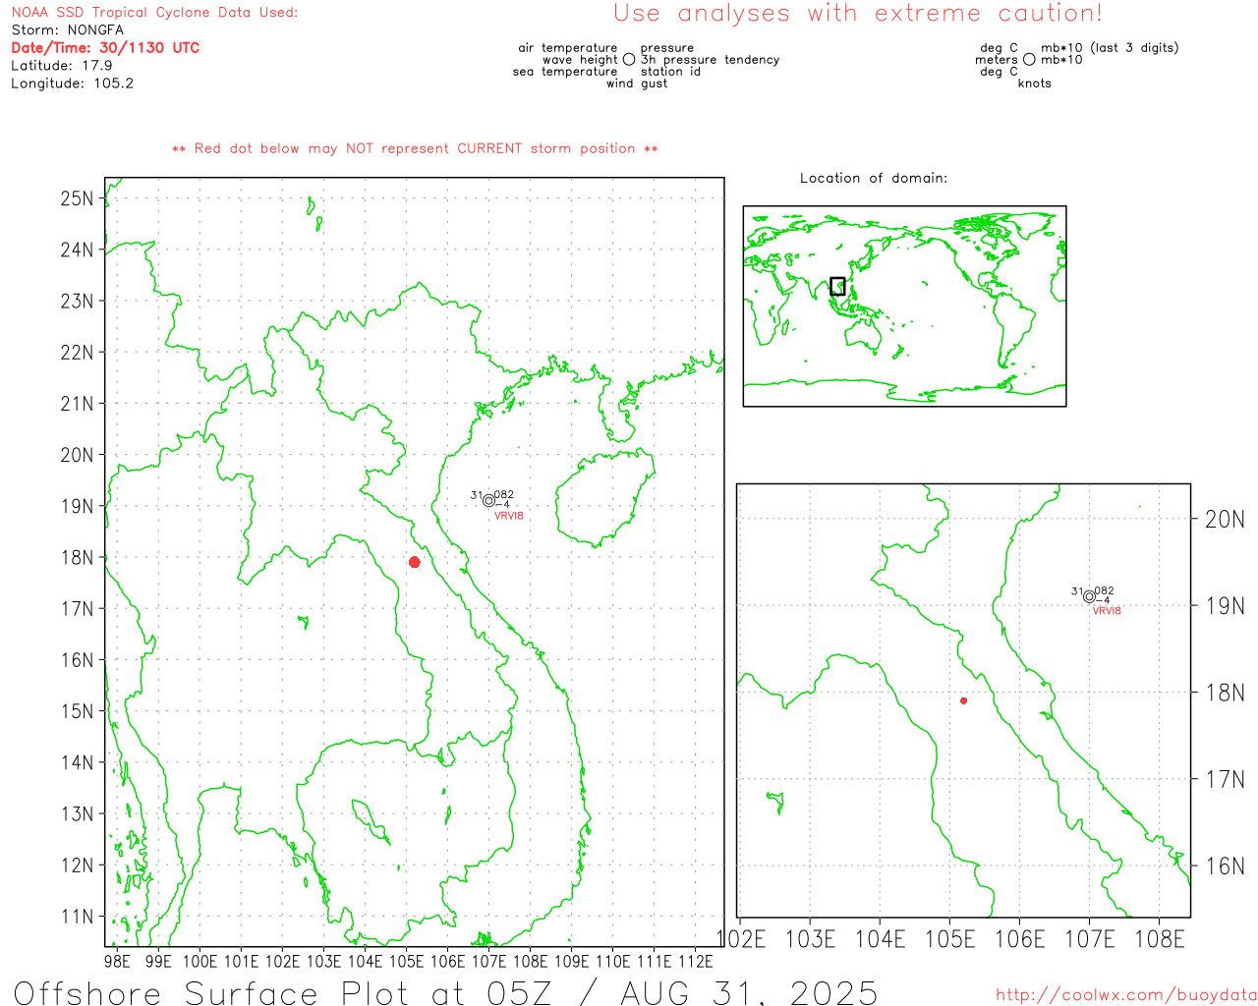Viewport: 1258px width, 1006px height.
Task: Click the 112E longitude label on main map
Action: pos(696,961)
